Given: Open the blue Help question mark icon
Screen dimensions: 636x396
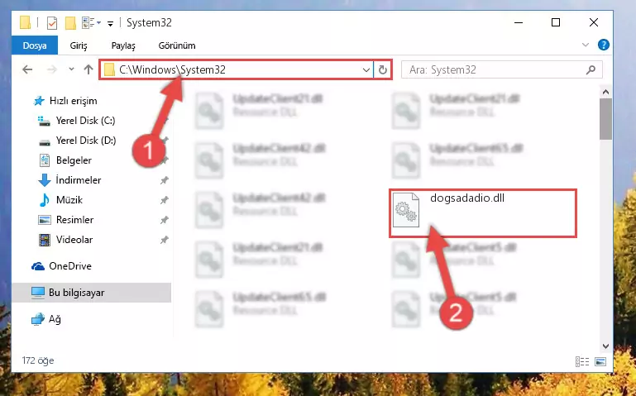Looking at the screenshot, I should pos(603,45).
